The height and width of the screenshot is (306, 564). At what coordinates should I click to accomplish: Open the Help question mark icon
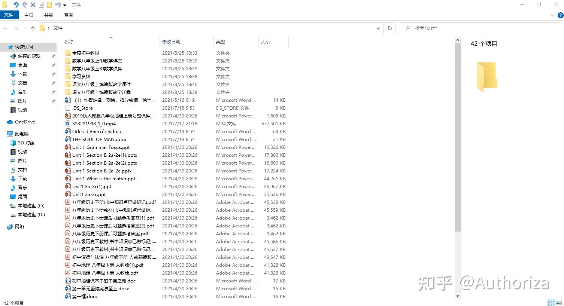(561, 15)
